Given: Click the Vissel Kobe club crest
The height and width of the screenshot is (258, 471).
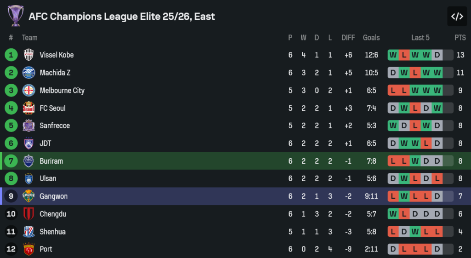Looking at the screenshot, I should [29, 55].
